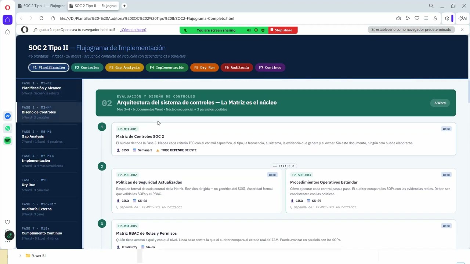This screenshot has height=264, width=470.
Task: Click the PARALELO label above step 2
Action: pyautogui.click(x=284, y=166)
